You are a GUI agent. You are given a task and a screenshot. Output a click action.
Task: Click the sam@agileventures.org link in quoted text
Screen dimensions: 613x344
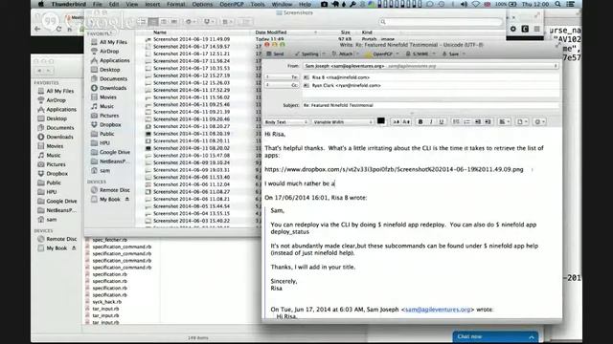(x=438, y=310)
